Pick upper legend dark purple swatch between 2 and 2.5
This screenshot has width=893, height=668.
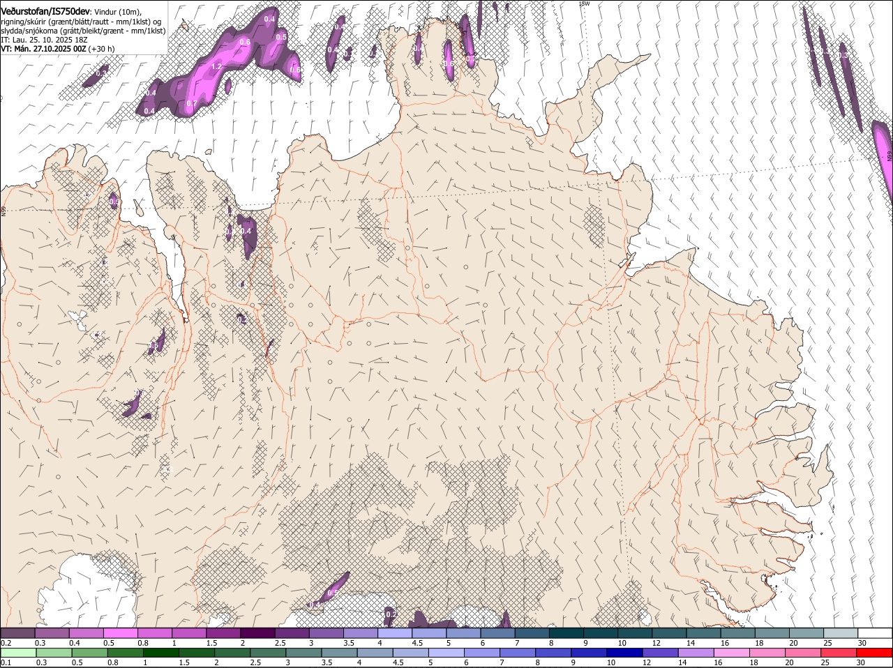coord(257,632)
